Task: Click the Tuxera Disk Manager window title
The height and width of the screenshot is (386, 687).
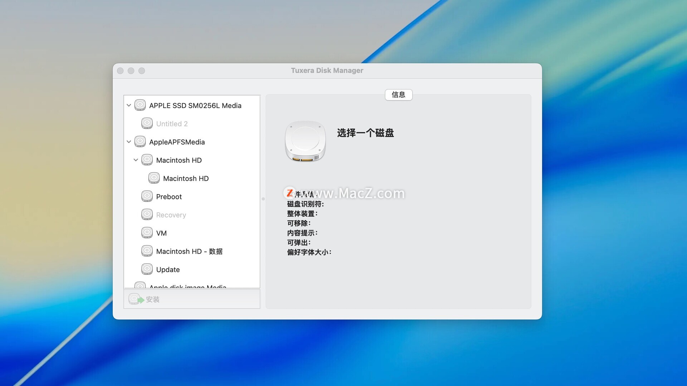Action: click(x=327, y=70)
